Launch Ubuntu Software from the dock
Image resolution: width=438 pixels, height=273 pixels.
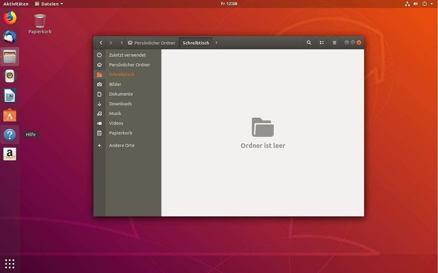(9, 115)
